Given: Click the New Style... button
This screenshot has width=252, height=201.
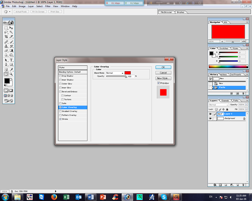Looking at the screenshot, I should [163, 78].
